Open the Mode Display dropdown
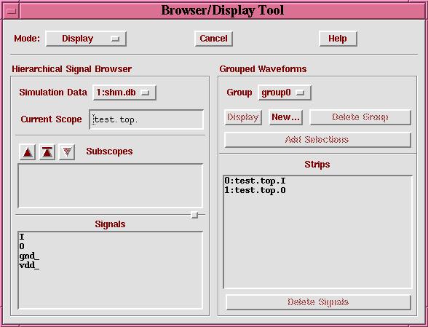Image resolution: width=428 pixels, height=327 pixels. tap(86, 39)
